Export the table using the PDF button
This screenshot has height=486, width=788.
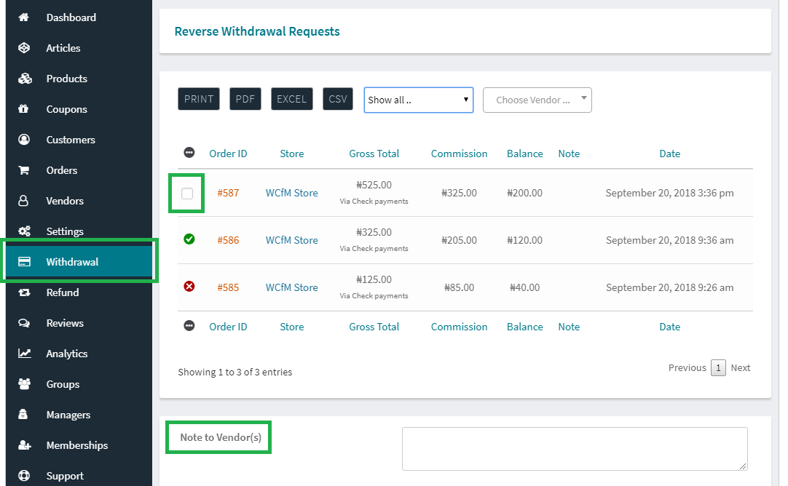(x=245, y=100)
